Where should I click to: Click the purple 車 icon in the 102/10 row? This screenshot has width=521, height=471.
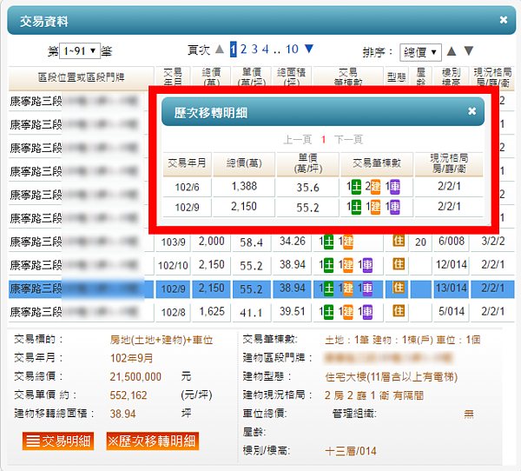click(367, 265)
